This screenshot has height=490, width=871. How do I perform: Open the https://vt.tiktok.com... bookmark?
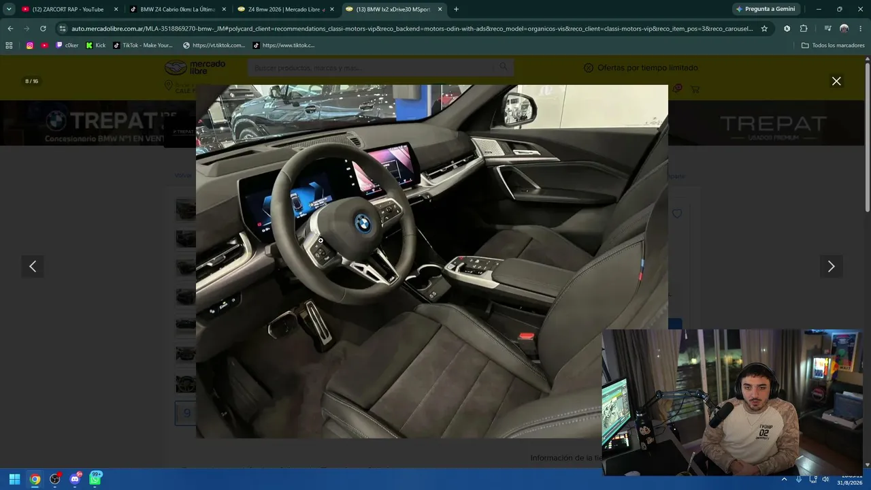point(214,46)
